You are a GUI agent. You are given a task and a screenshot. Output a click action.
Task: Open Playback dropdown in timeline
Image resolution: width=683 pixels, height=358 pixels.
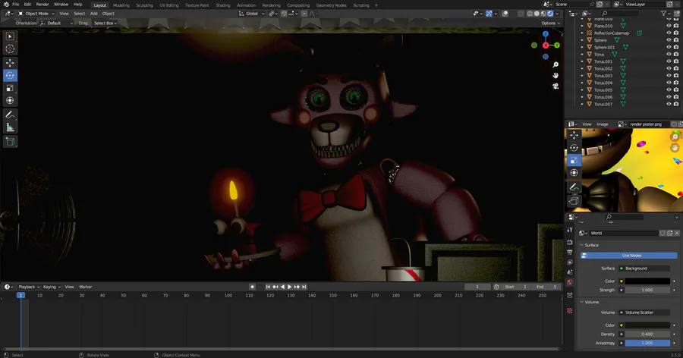[29, 287]
